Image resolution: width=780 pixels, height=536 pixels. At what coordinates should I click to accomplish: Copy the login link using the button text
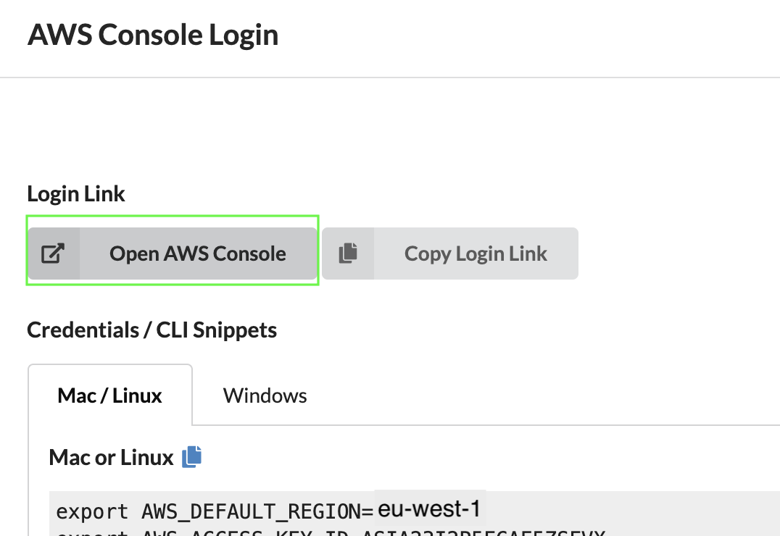point(476,254)
